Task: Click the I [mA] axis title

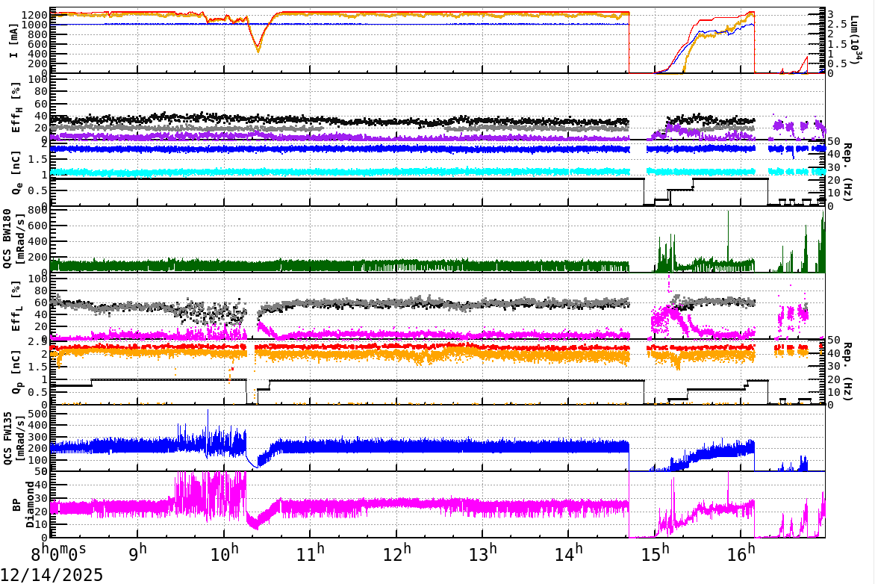Action: click(x=14, y=40)
